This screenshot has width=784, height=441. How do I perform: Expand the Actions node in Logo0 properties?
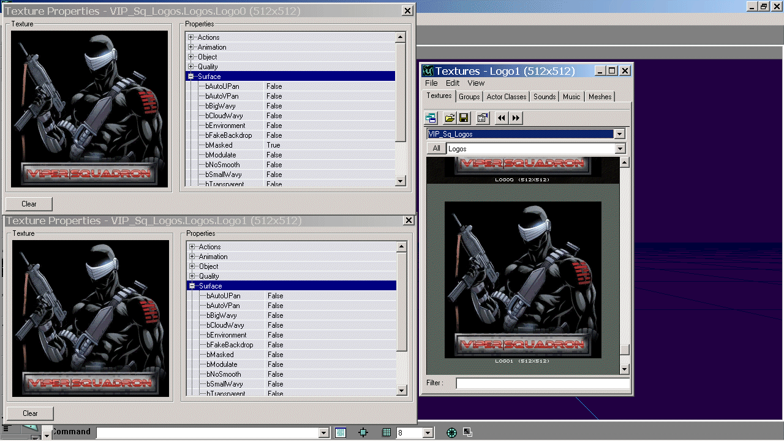(x=191, y=37)
